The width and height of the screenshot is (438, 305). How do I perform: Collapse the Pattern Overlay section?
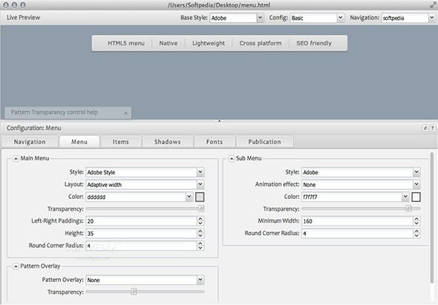[16, 266]
